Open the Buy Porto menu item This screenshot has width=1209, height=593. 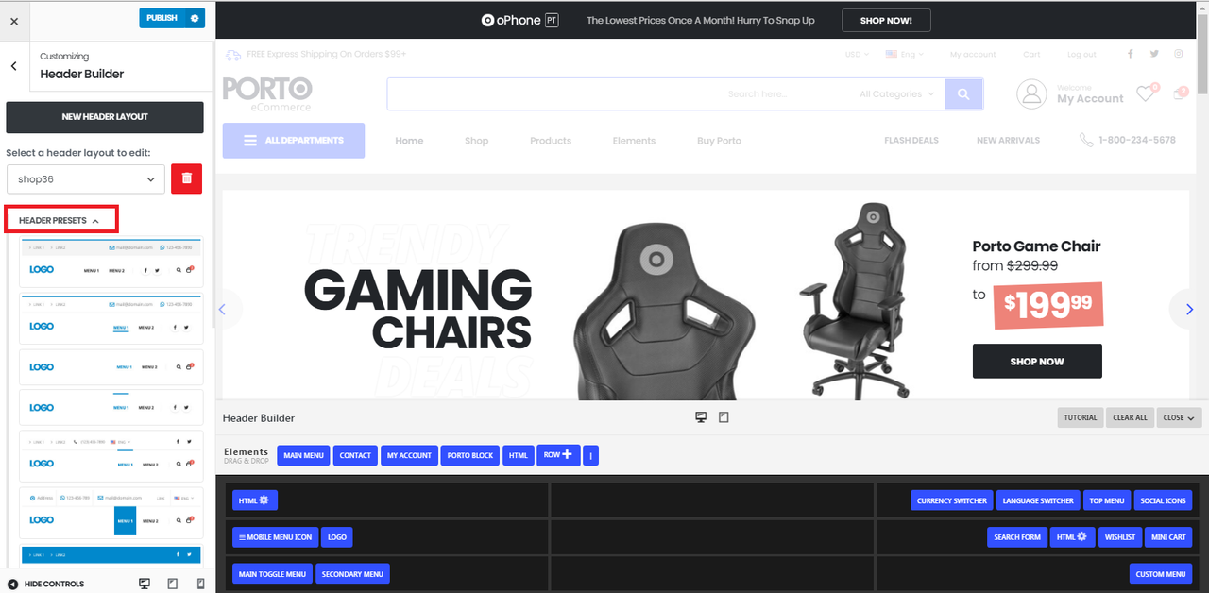[x=719, y=141]
